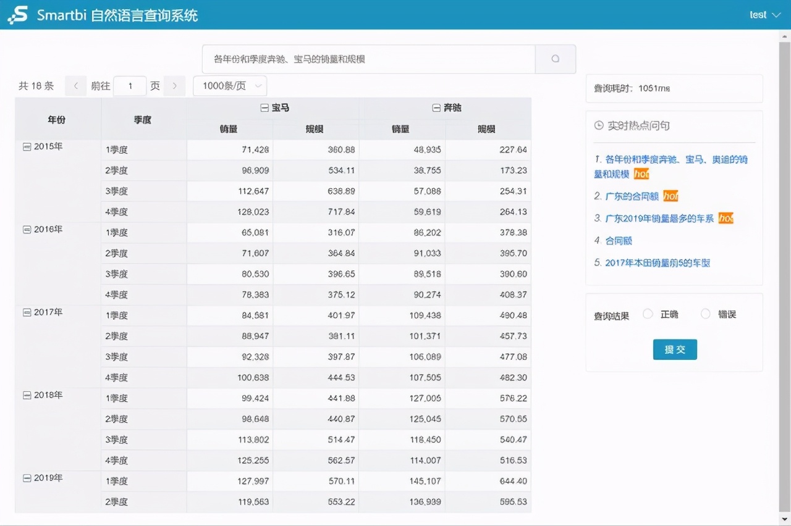Click the hot badge on the first hot question
Viewport: 791px width, 526px height.
tap(641, 174)
